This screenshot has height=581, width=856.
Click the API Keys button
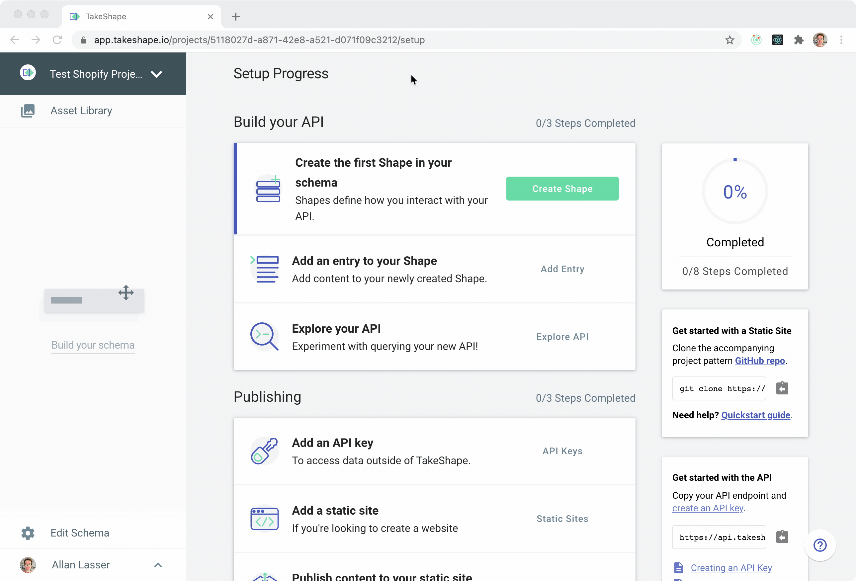coord(562,451)
